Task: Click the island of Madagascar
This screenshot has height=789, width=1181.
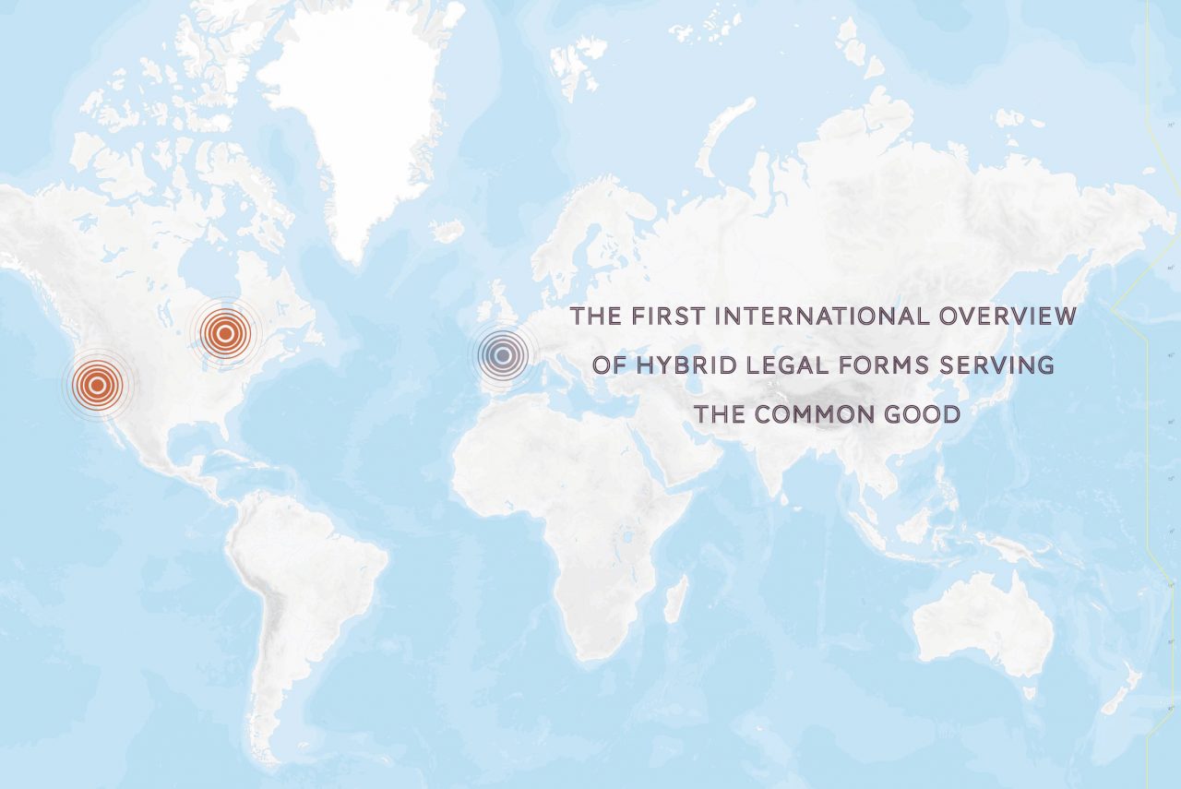Action: pyautogui.click(x=675, y=600)
